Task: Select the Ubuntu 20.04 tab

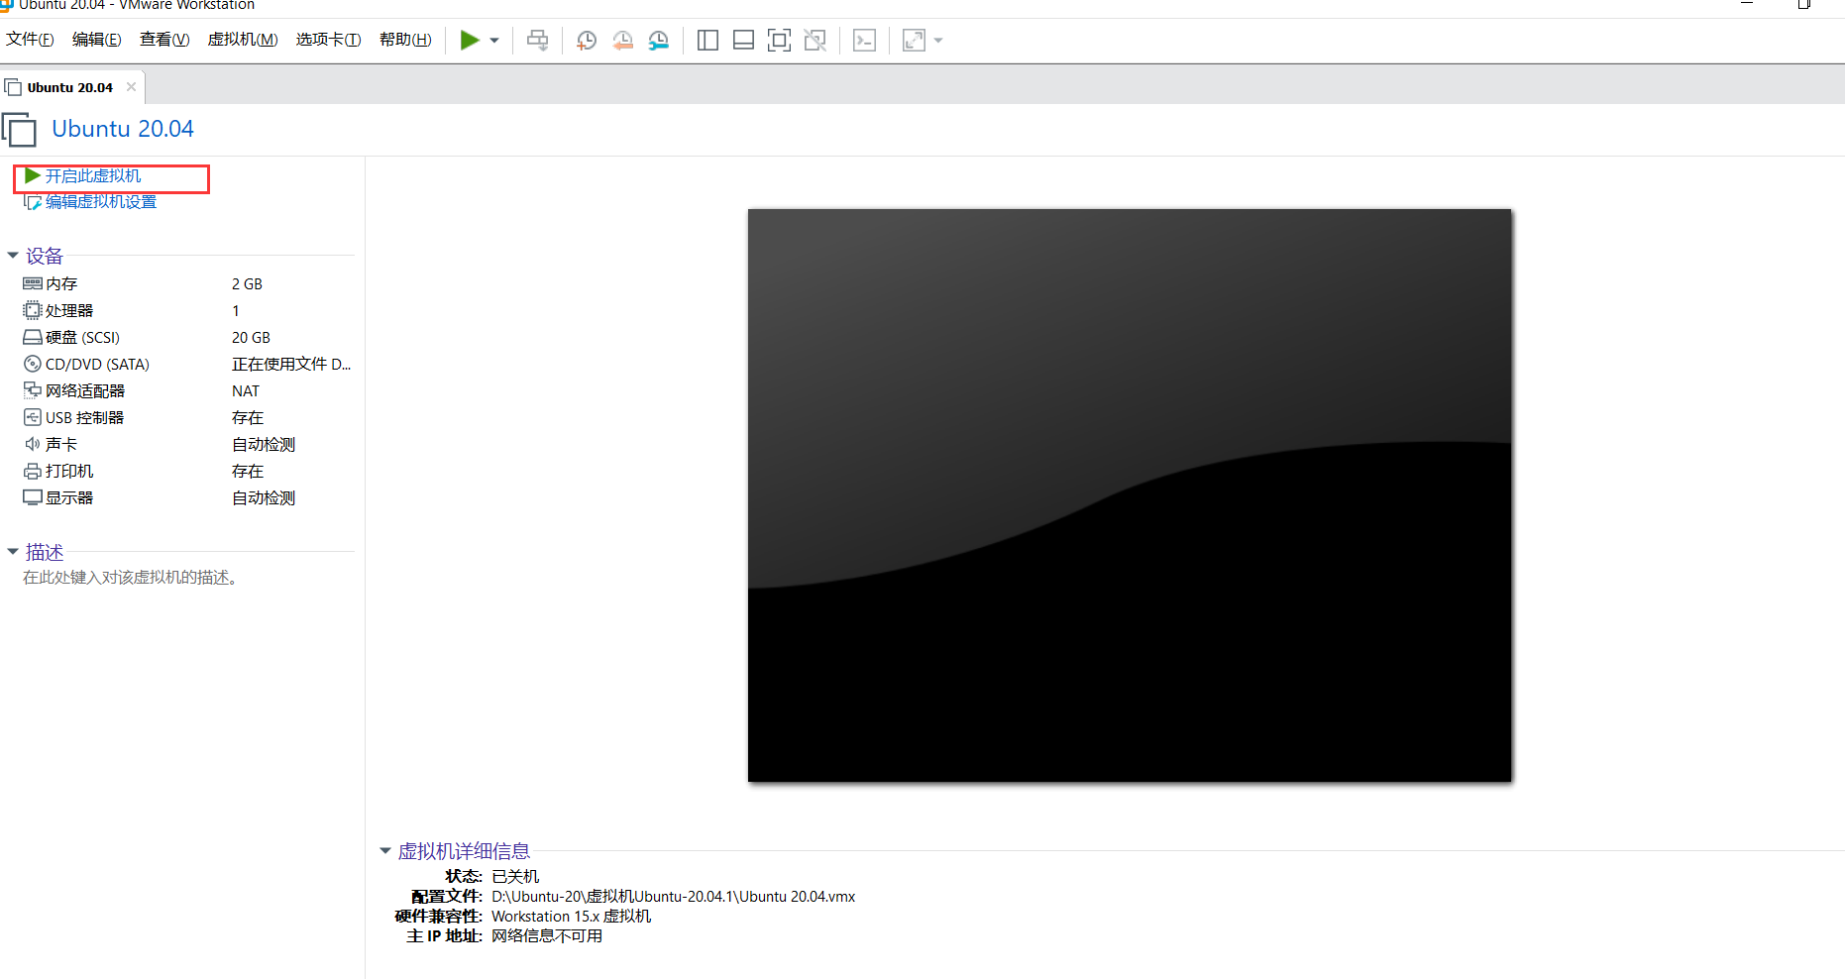Action: [69, 87]
